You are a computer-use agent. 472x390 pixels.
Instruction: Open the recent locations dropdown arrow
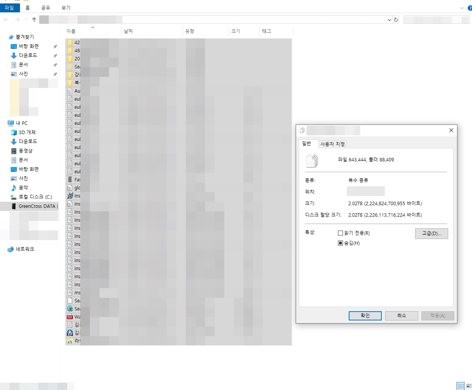tap(26, 20)
